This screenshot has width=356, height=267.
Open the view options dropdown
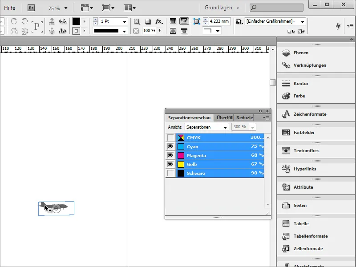(x=87, y=8)
